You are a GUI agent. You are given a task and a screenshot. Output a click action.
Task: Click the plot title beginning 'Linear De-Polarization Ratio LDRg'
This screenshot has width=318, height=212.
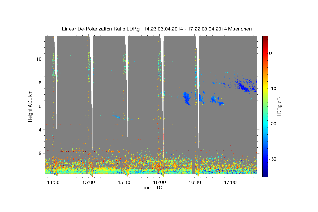click(x=157, y=29)
